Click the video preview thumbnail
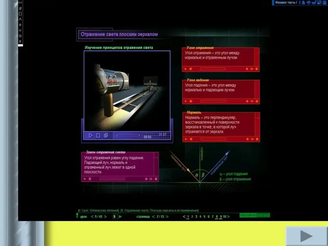The image size is (328, 246). coord(127,90)
